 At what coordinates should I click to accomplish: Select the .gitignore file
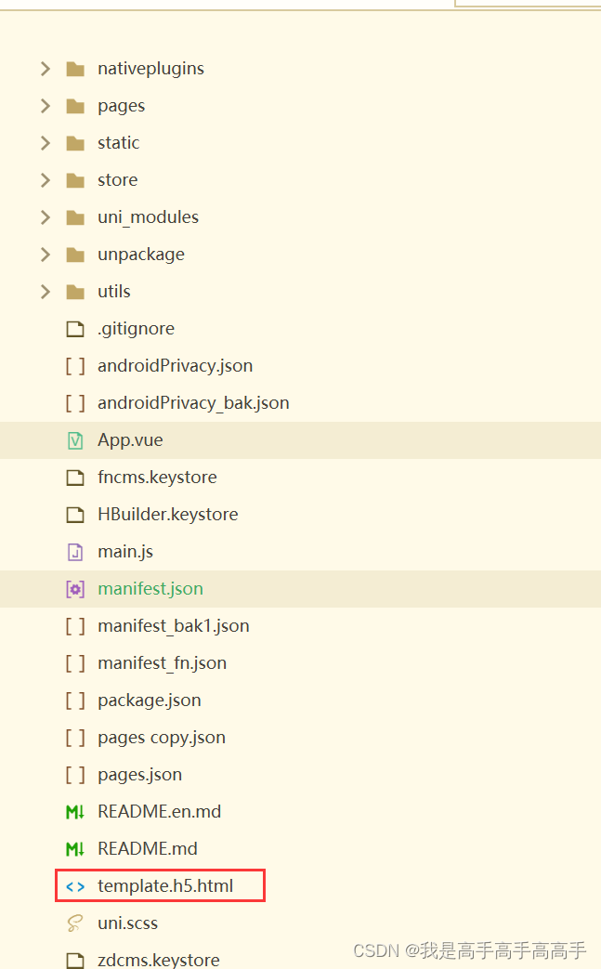(136, 328)
